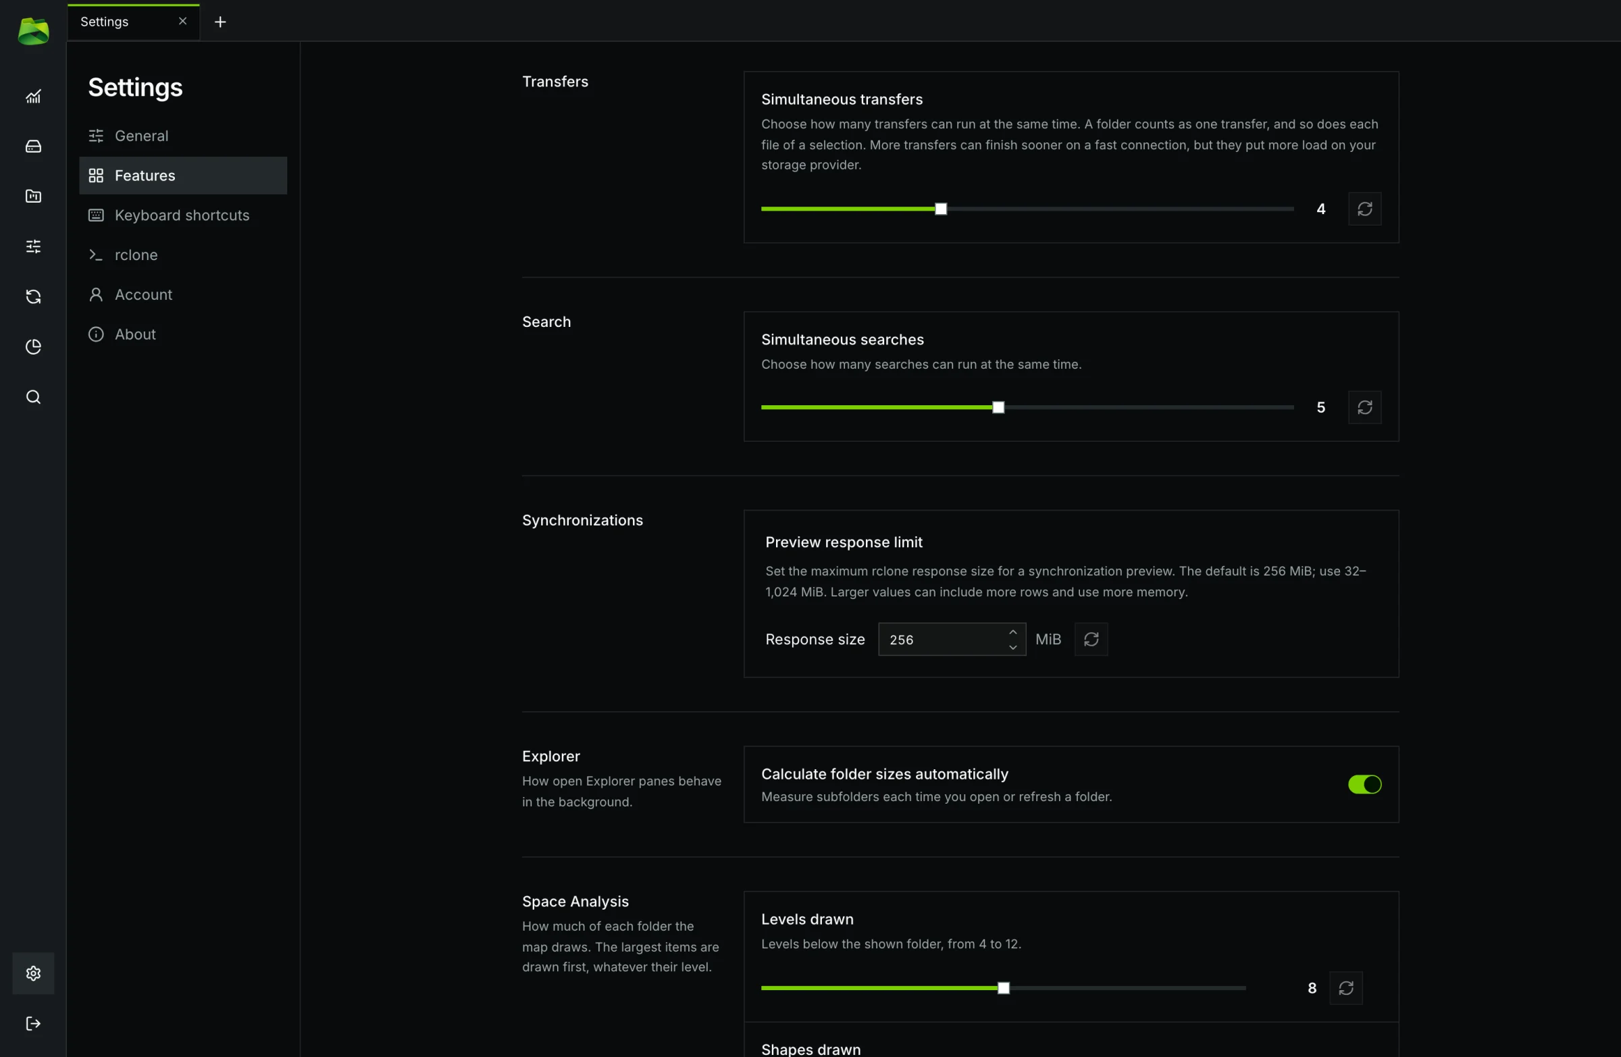Select the Settings tab title
Viewport: 1621px width, 1057px height.
coord(104,22)
